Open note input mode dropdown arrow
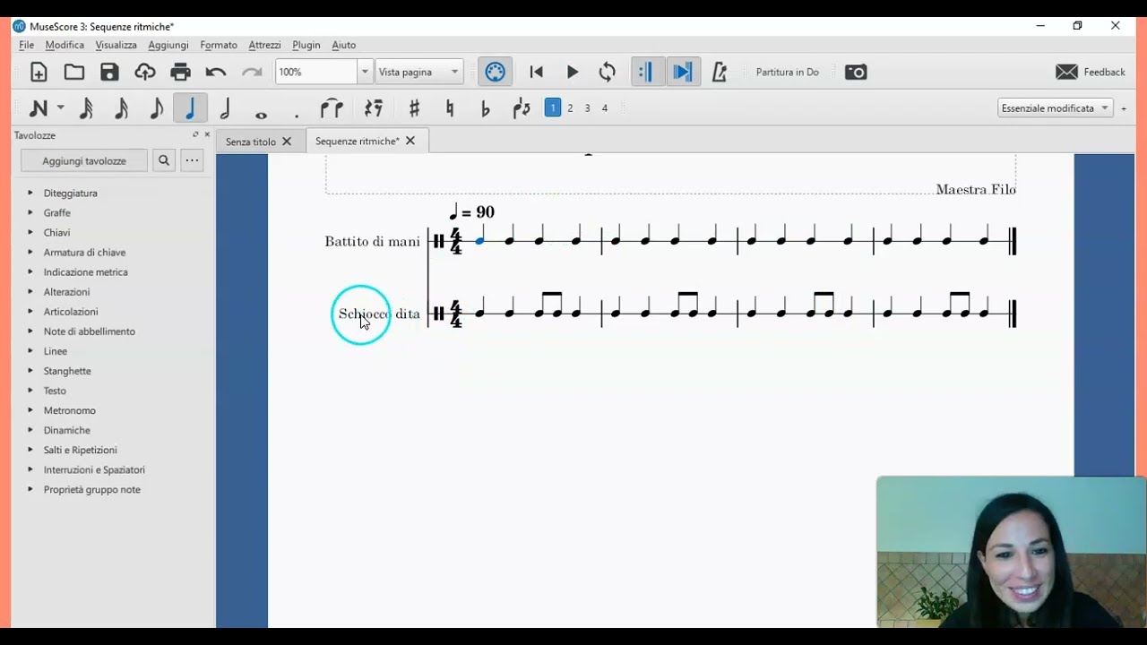Screen dimensions: 1147x645 (60, 108)
